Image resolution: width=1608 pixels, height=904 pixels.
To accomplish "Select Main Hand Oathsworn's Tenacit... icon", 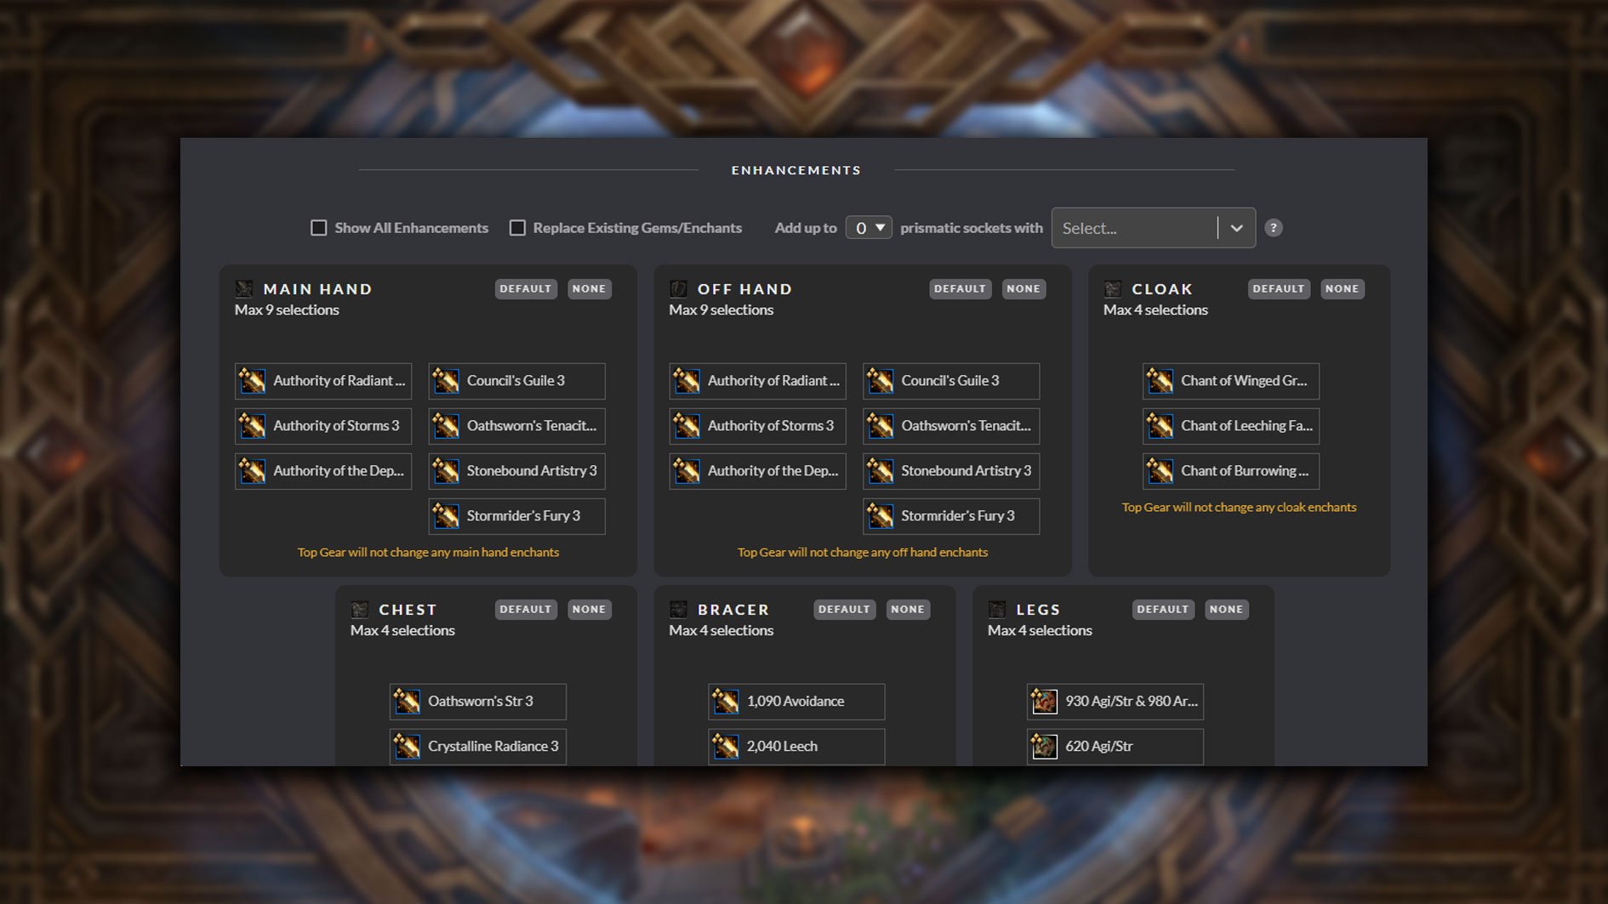I will click(446, 426).
